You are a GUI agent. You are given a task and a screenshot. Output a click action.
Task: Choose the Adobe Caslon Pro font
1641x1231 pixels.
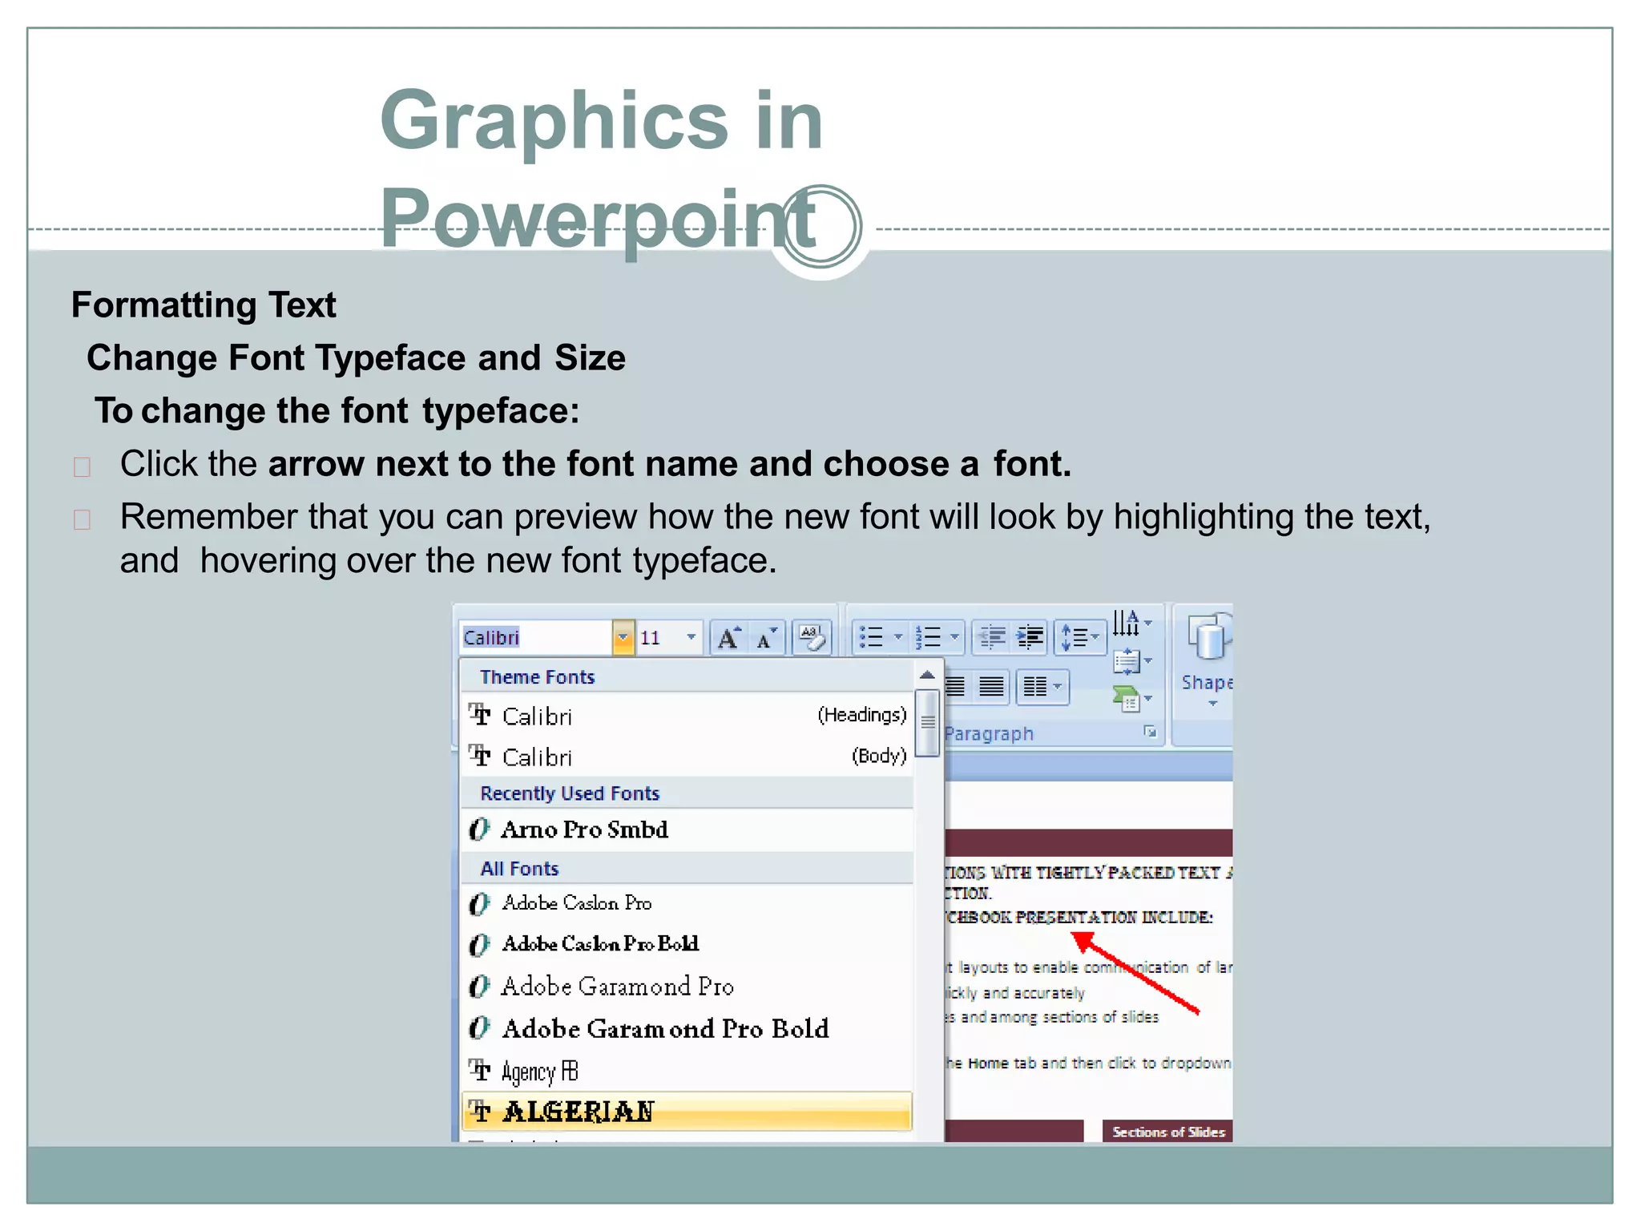point(687,903)
